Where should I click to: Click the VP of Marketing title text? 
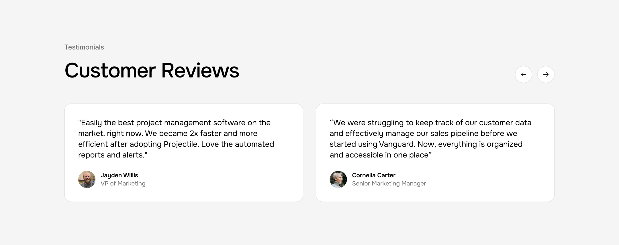(x=123, y=183)
